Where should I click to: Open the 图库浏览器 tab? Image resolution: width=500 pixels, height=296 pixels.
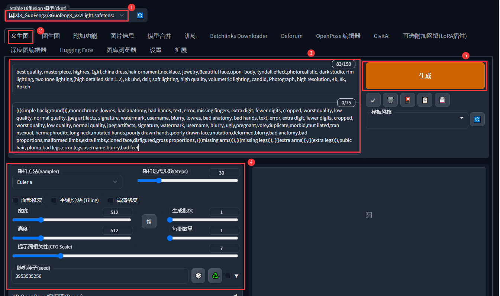(121, 50)
